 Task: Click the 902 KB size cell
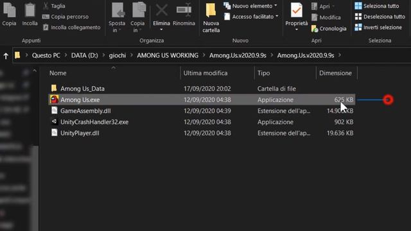tap(344, 122)
